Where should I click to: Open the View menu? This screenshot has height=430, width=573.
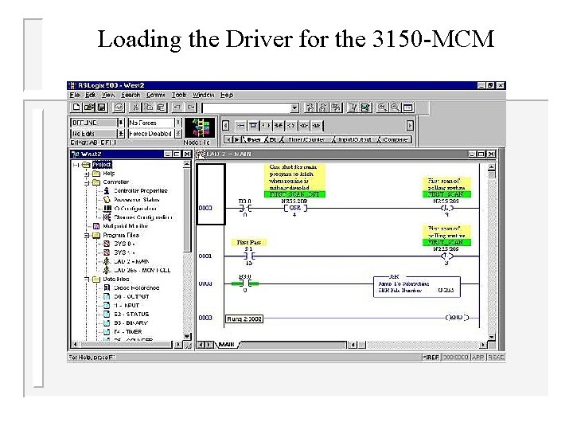point(107,95)
